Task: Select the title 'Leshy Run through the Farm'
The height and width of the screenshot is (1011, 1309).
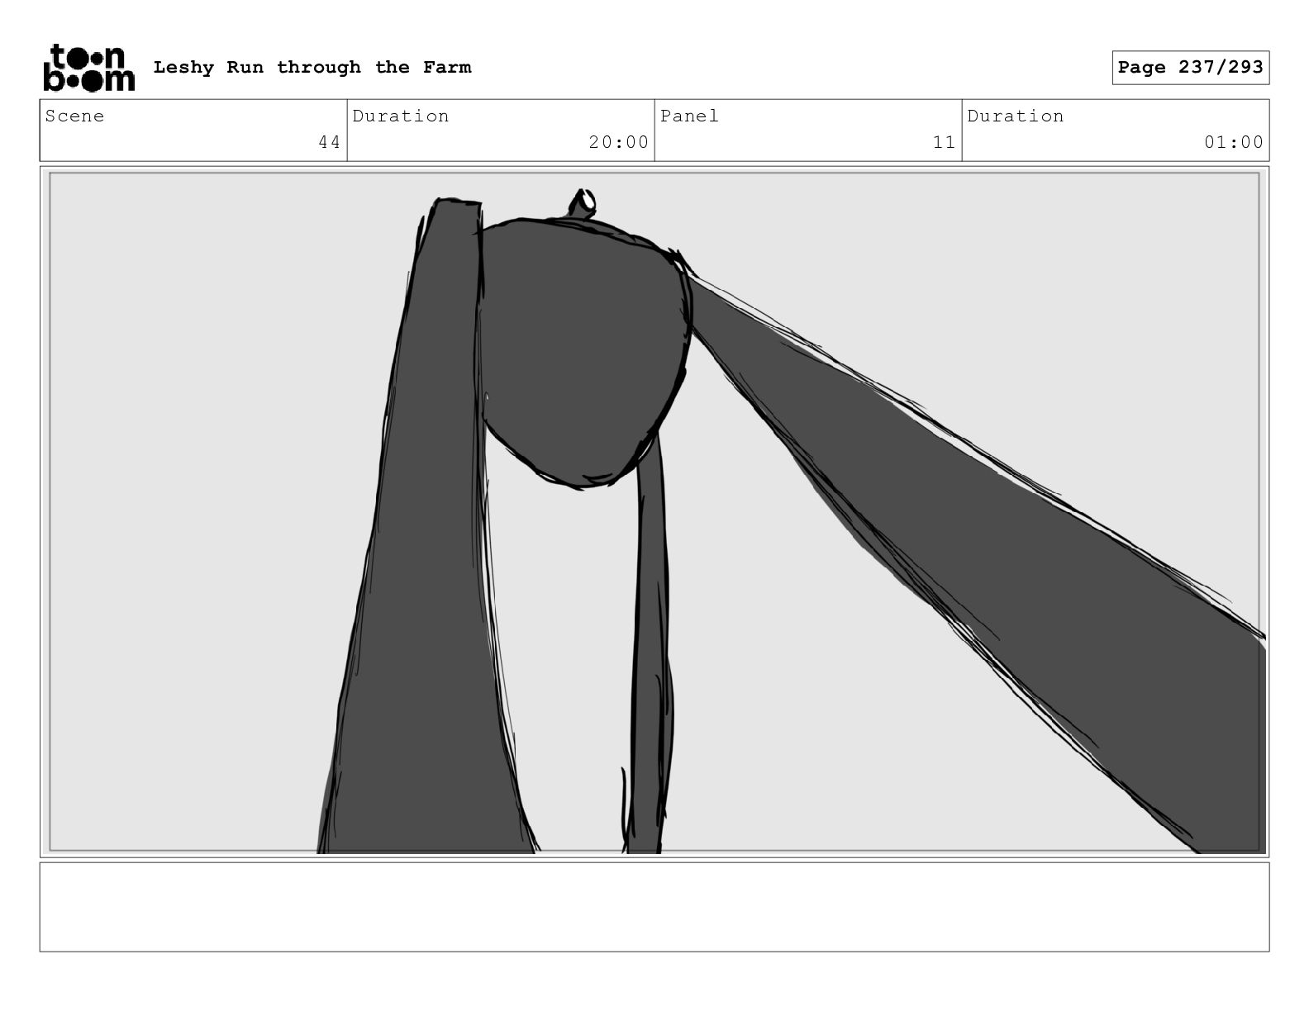Action: coord(312,67)
